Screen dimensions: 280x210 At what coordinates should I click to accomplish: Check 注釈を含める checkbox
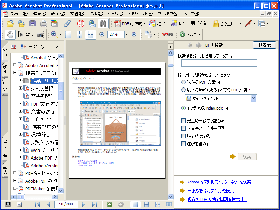pyautogui.click(x=183, y=143)
